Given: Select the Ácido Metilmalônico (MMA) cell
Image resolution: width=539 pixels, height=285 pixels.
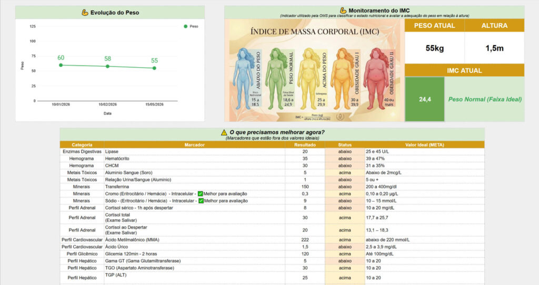Looking at the screenshot, I should (195, 240).
